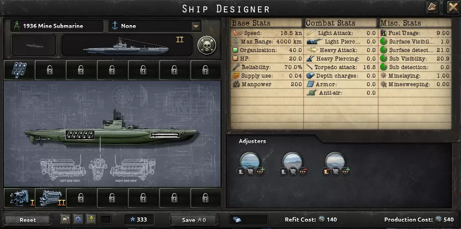This screenshot has height=229, width=461.
Task: Select the submarine engine module slot
Action: [50, 198]
